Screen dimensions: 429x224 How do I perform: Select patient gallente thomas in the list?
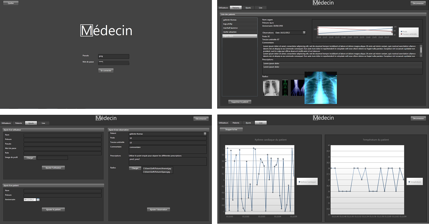(240, 20)
